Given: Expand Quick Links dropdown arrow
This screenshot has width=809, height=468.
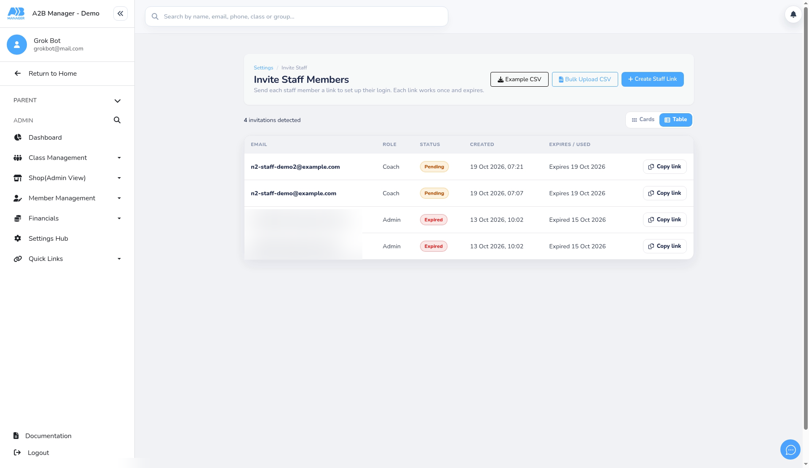Looking at the screenshot, I should [119, 259].
